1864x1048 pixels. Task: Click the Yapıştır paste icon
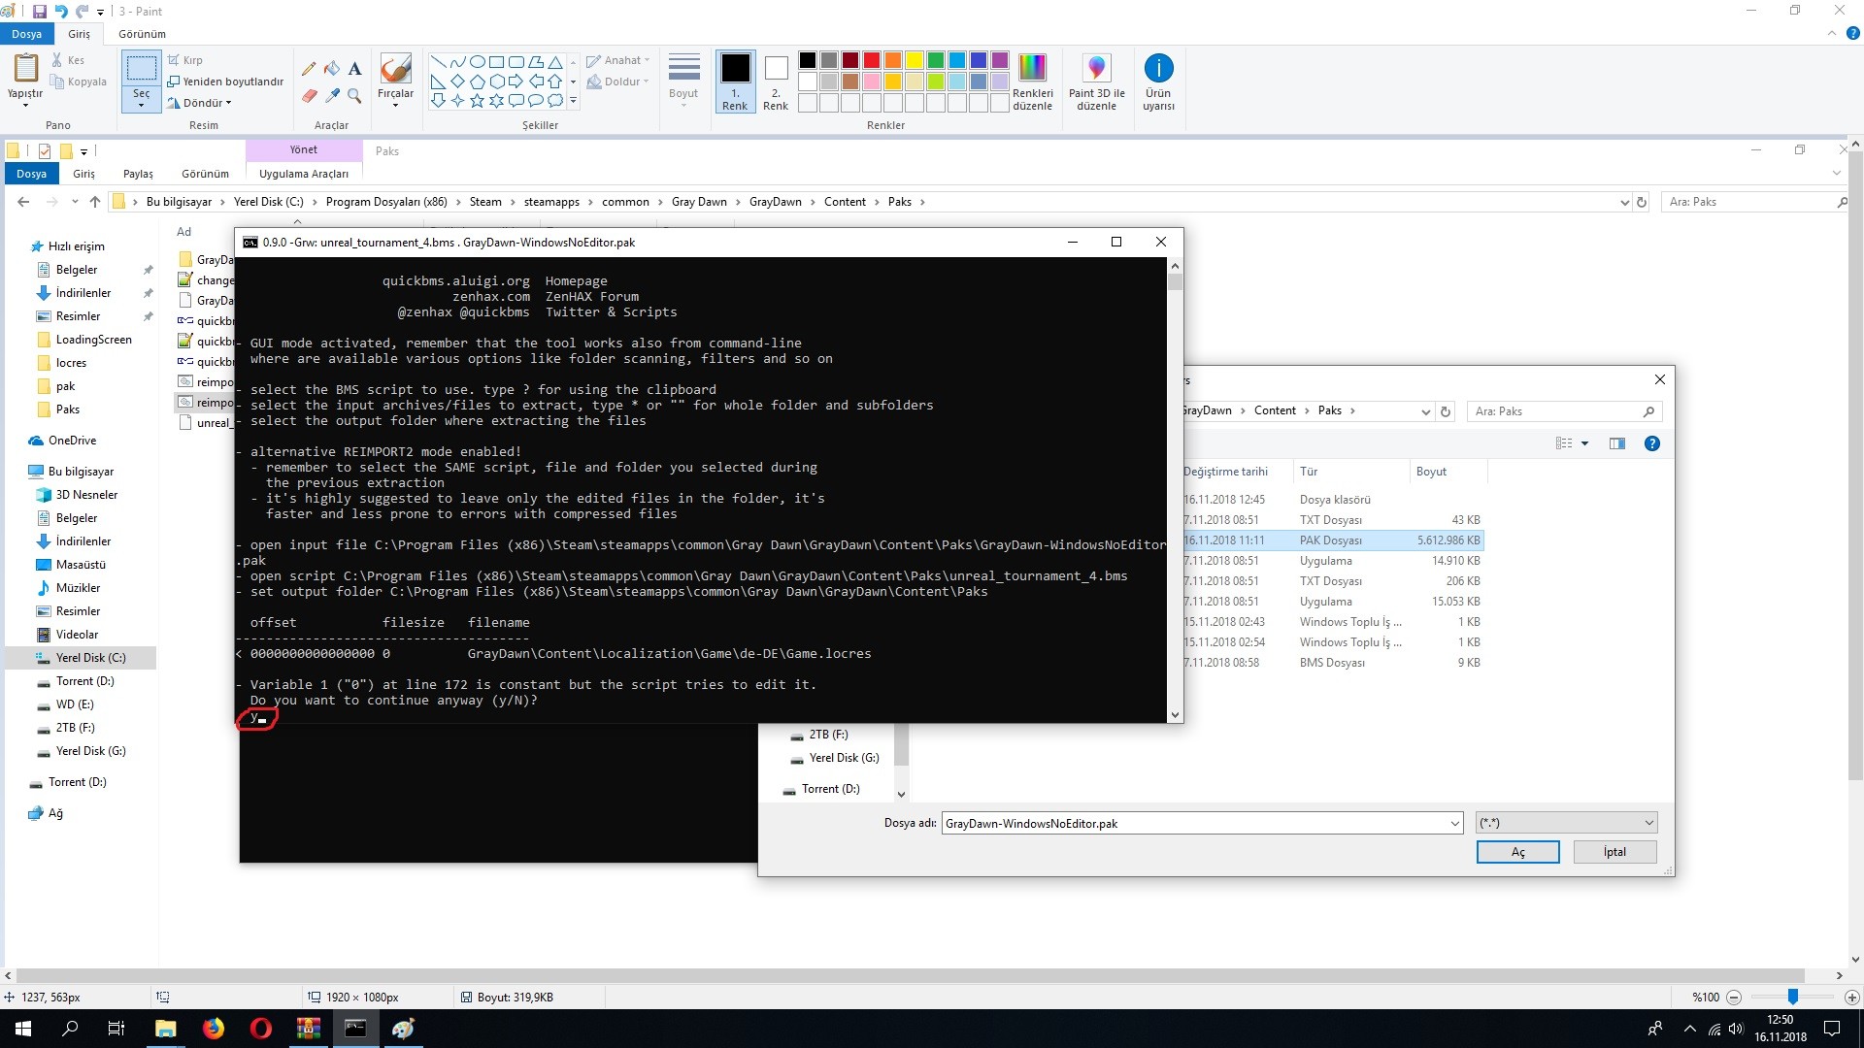coord(25,68)
